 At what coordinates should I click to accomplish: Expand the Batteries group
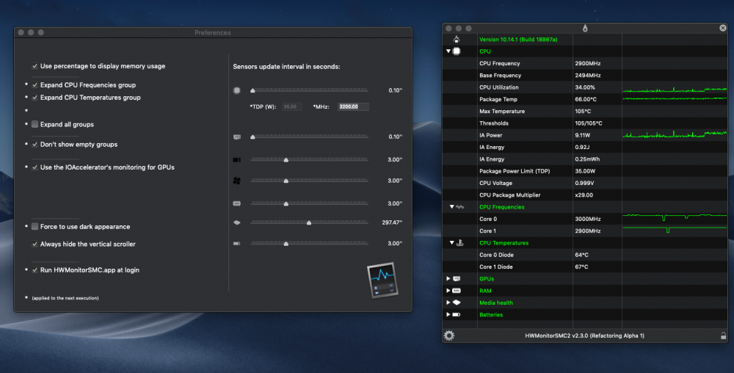click(x=448, y=314)
